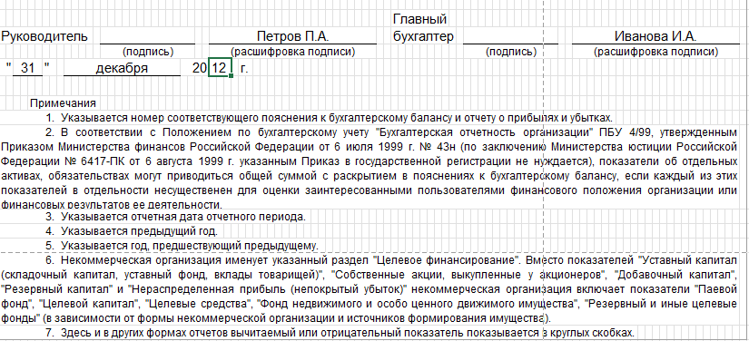
Task: Click note 3 about отчетная дата
Action: coord(175,217)
